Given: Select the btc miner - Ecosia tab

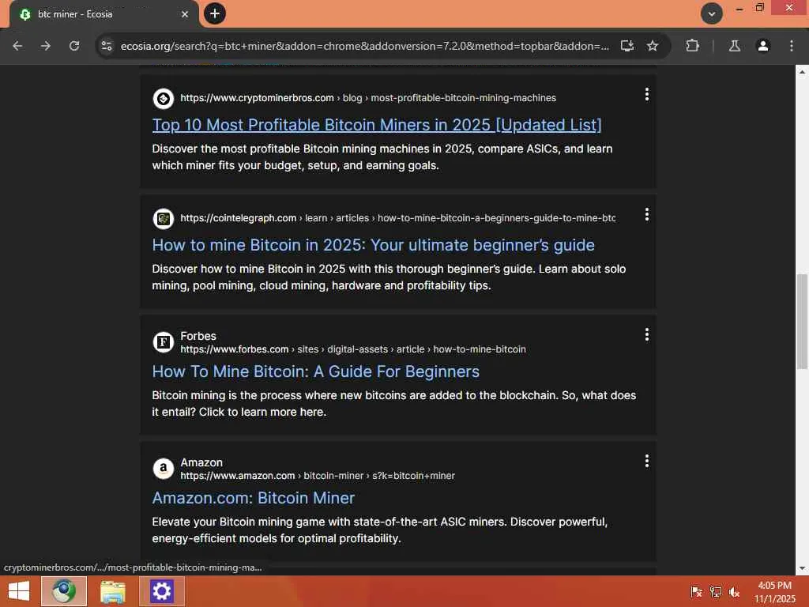Looking at the screenshot, I should pyautogui.click(x=103, y=14).
